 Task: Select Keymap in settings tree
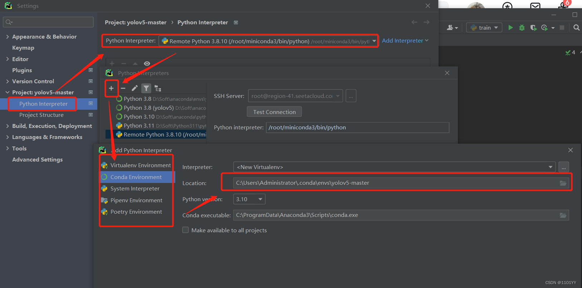(23, 48)
